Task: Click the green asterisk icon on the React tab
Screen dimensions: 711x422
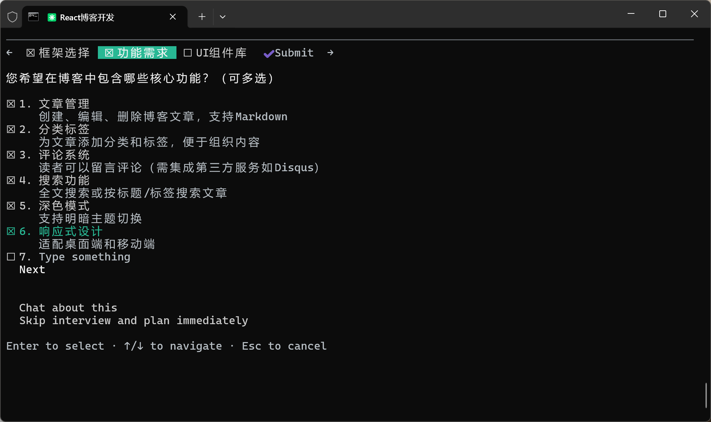Action: coord(52,17)
